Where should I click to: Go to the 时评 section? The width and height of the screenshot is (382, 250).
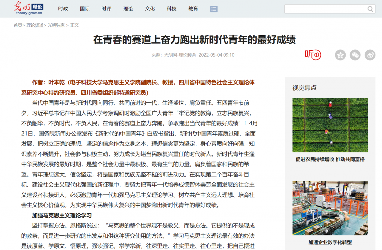click(106, 9)
